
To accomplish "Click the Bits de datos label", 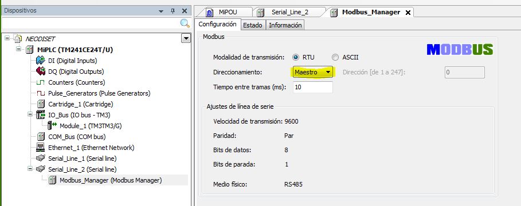I will [232, 150].
